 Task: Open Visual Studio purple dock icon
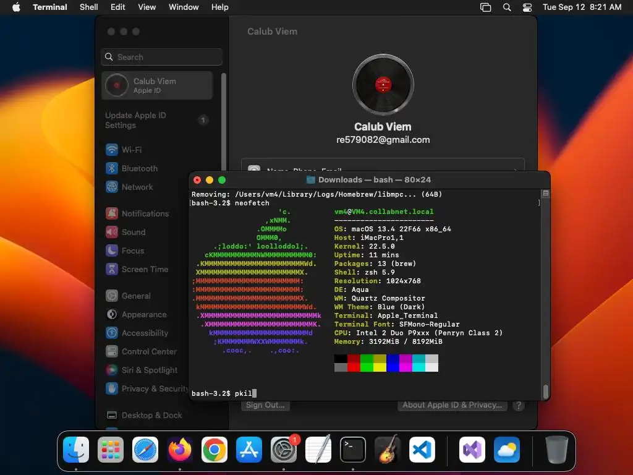[x=472, y=450]
